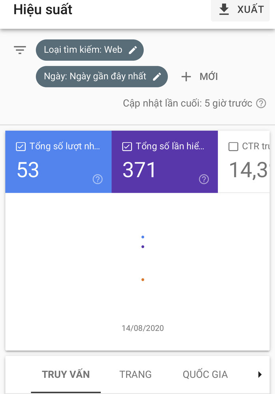Uncheck the Tổng số lần hiển thị checkbox

pos(127,147)
